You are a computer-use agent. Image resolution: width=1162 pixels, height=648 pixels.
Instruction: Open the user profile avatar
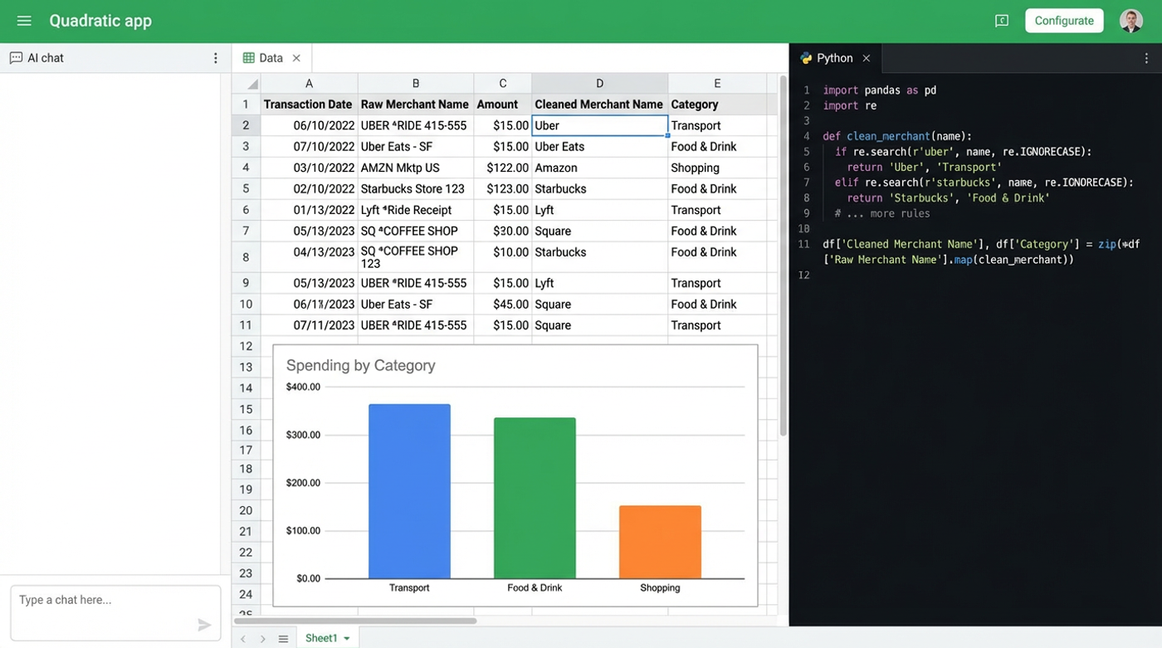pyautogui.click(x=1131, y=21)
